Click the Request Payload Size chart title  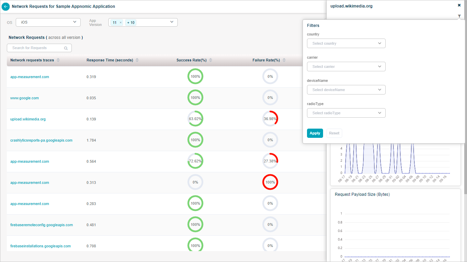point(362,194)
